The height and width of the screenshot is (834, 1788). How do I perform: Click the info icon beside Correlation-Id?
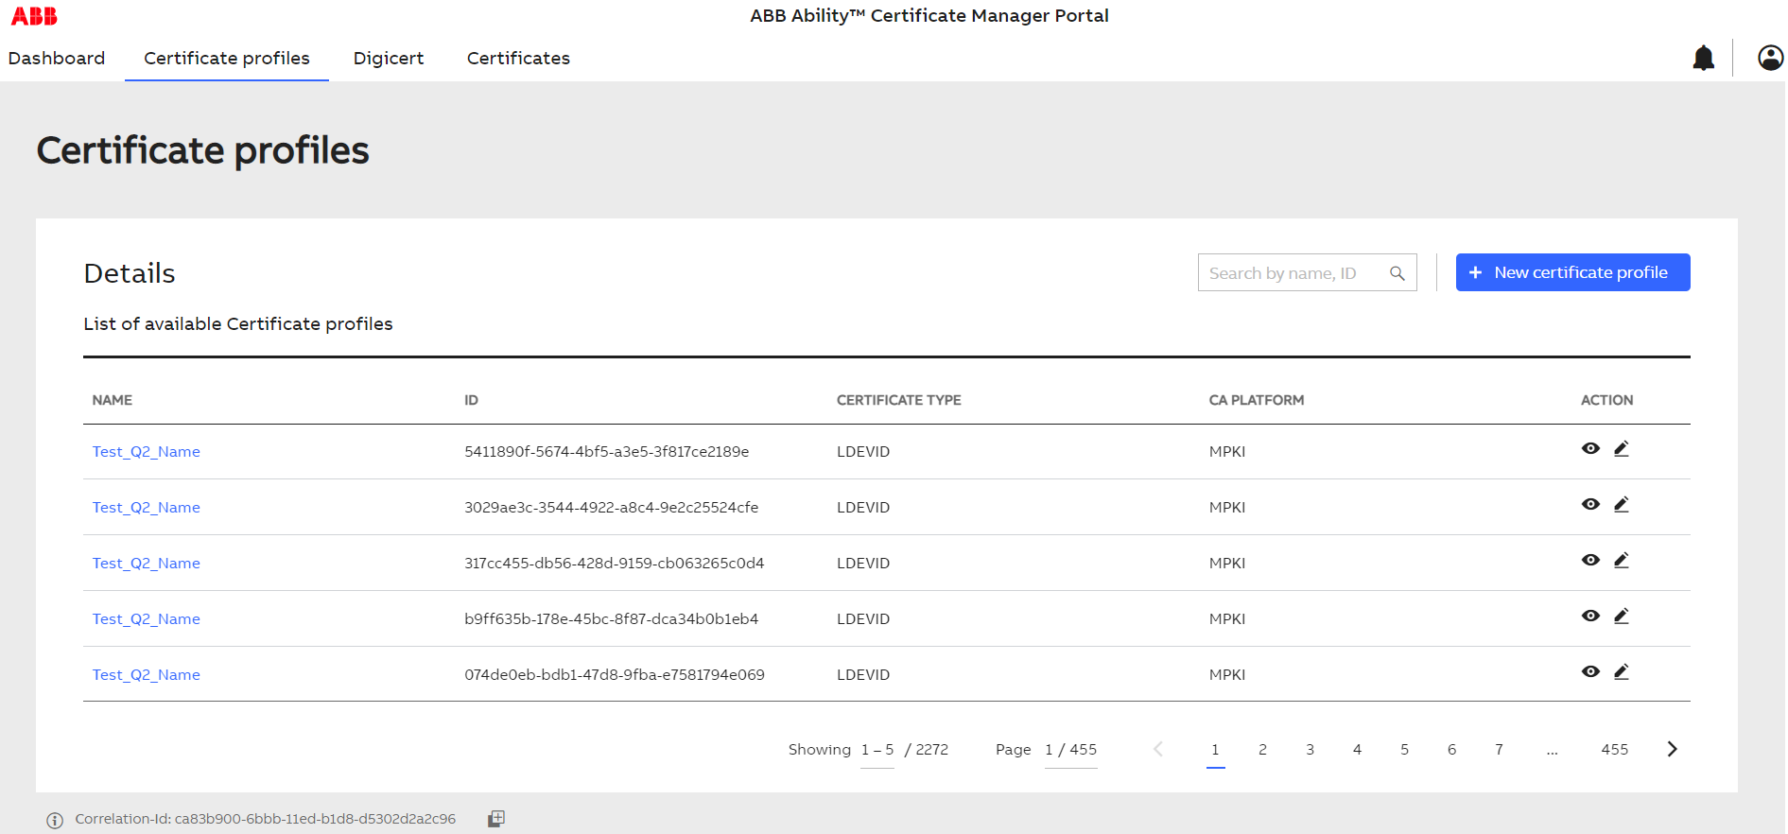55,820
